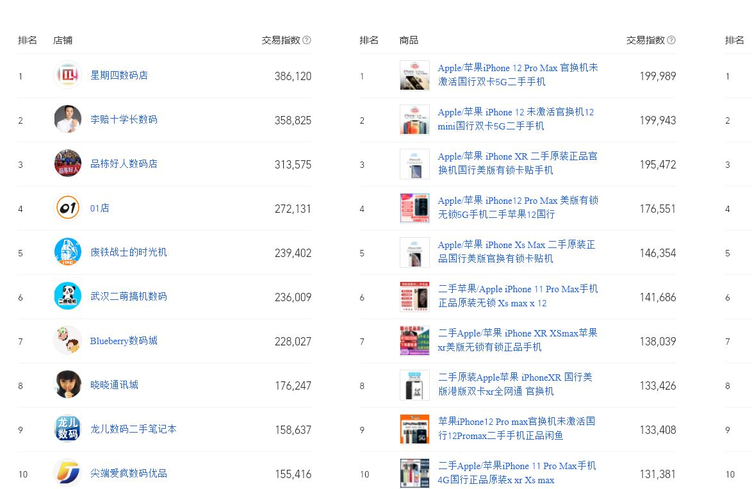This screenshot has height=489, width=752.
Task: Open 二手原装Apple苹果 iPhoneXR 国行美版 link
Action: pyautogui.click(x=515, y=384)
